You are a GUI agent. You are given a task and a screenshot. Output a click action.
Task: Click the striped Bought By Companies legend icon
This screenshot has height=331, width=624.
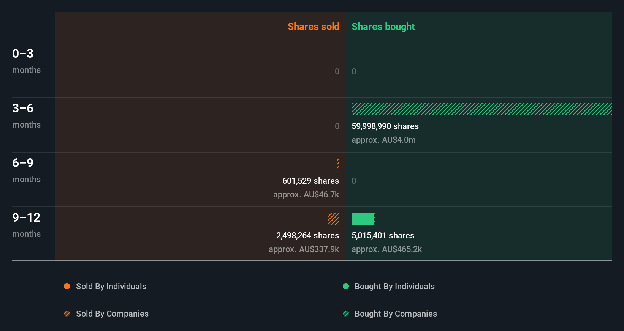(346, 314)
